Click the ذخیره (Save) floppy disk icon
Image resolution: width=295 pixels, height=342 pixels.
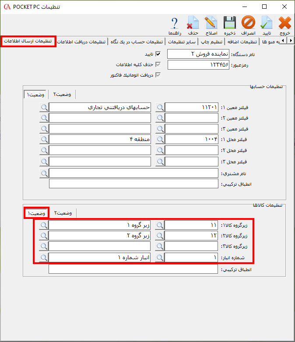[230, 25]
